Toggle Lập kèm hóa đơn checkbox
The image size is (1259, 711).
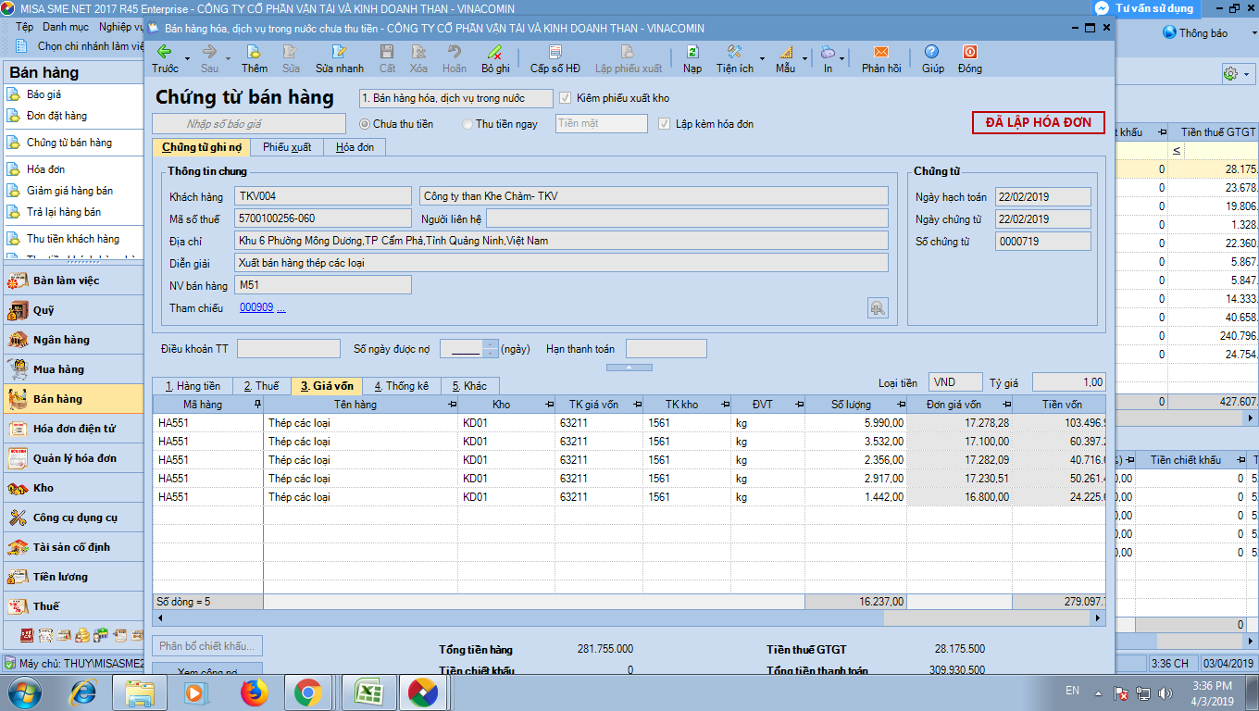coord(664,124)
